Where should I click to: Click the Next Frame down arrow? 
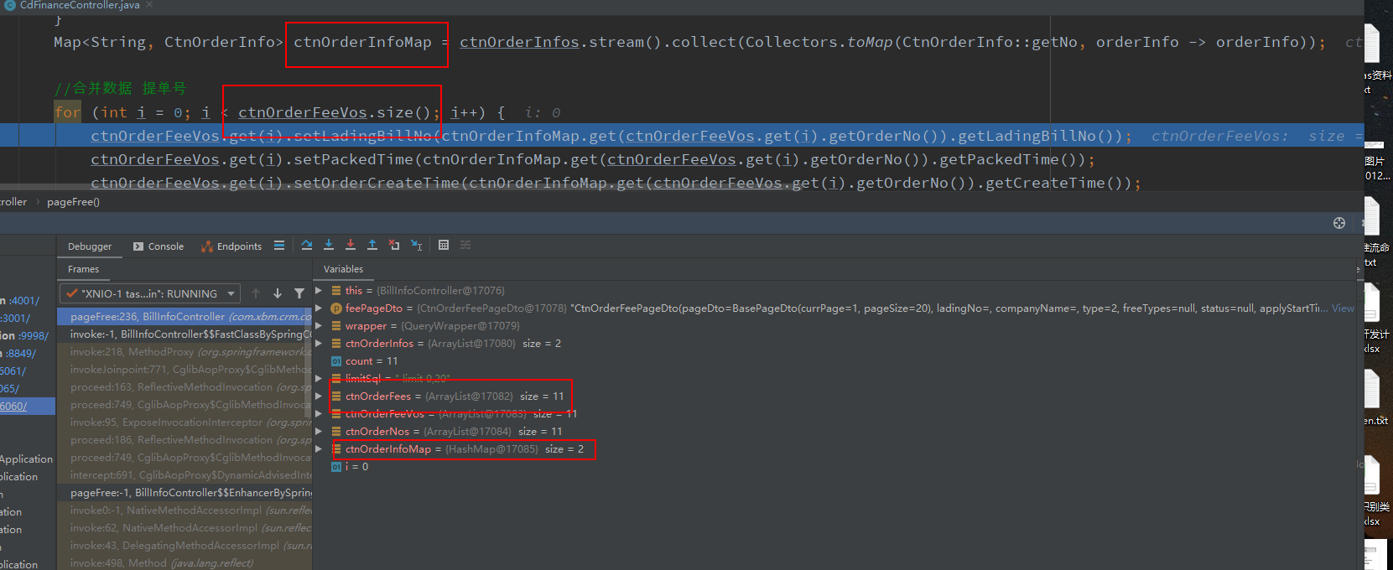tap(278, 293)
